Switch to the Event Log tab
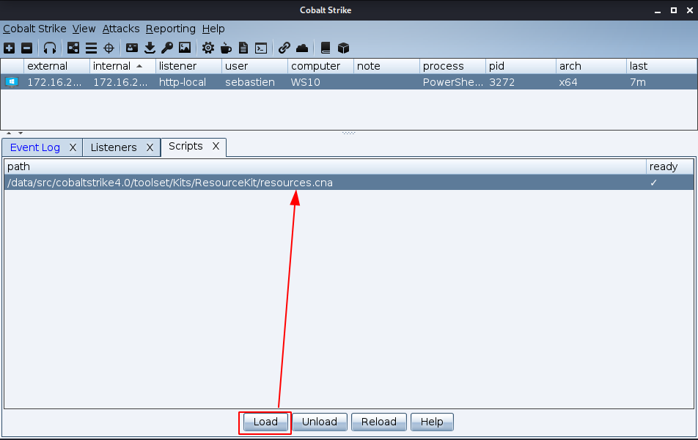 [x=35, y=147]
